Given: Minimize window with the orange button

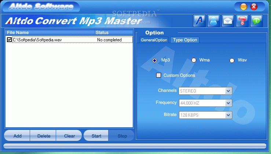Looking at the screenshot, I should click(x=243, y=7).
